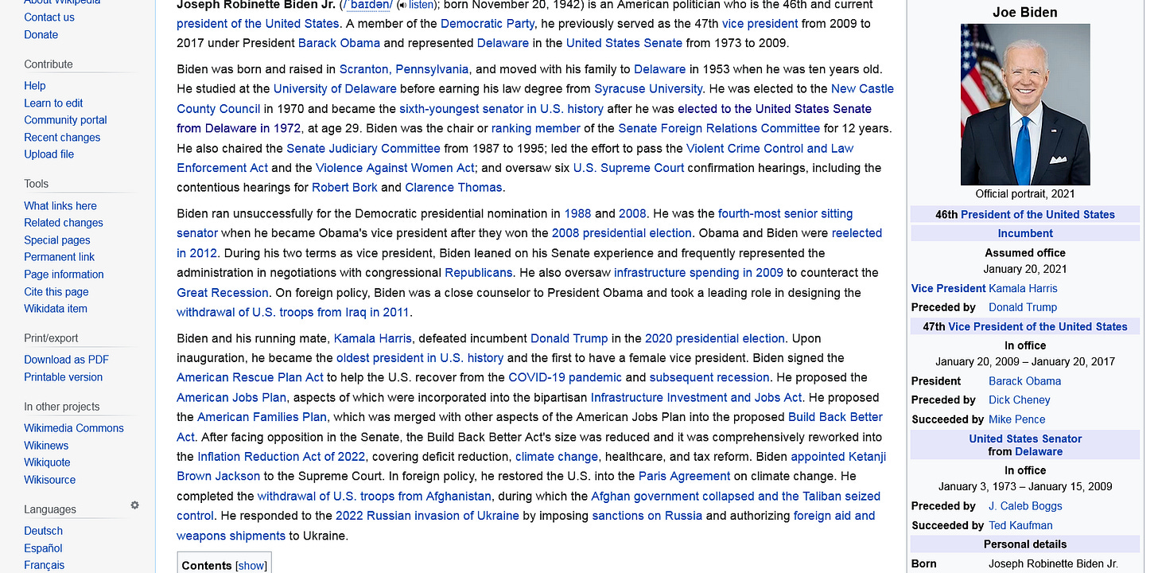
Task: Open Page information
Action: click(x=64, y=274)
